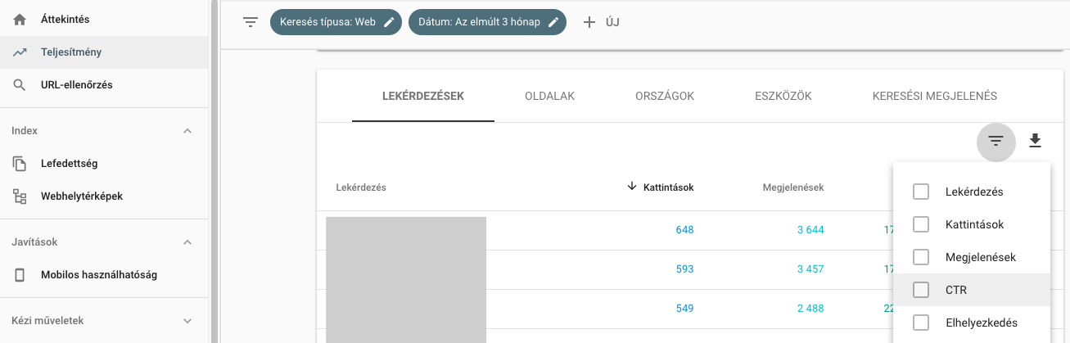Screen dimensions: 1070x343
Task: Download the table data with export icon
Action: (x=1035, y=141)
